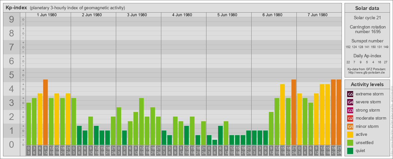This screenshot has width=393, height=159.
Task: Click the yellow 0-3 bar on 7 Jun
Action: pos(299,119)
